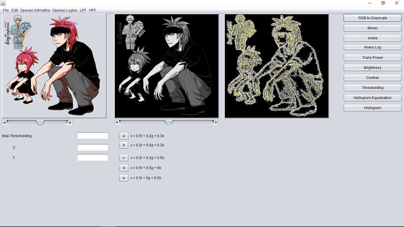Open the HPF menu
The height and width of the screenshot is (227, 404).
[93, 10]
